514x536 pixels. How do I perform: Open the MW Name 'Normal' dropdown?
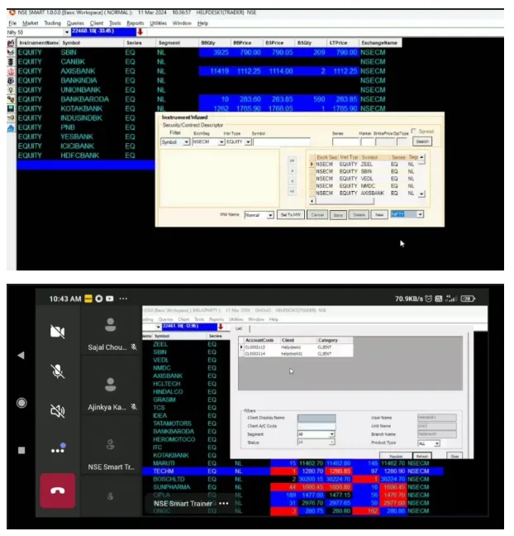(270, 215)
